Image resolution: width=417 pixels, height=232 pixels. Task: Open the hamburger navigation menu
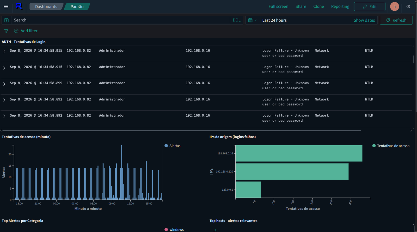point(6,7)
